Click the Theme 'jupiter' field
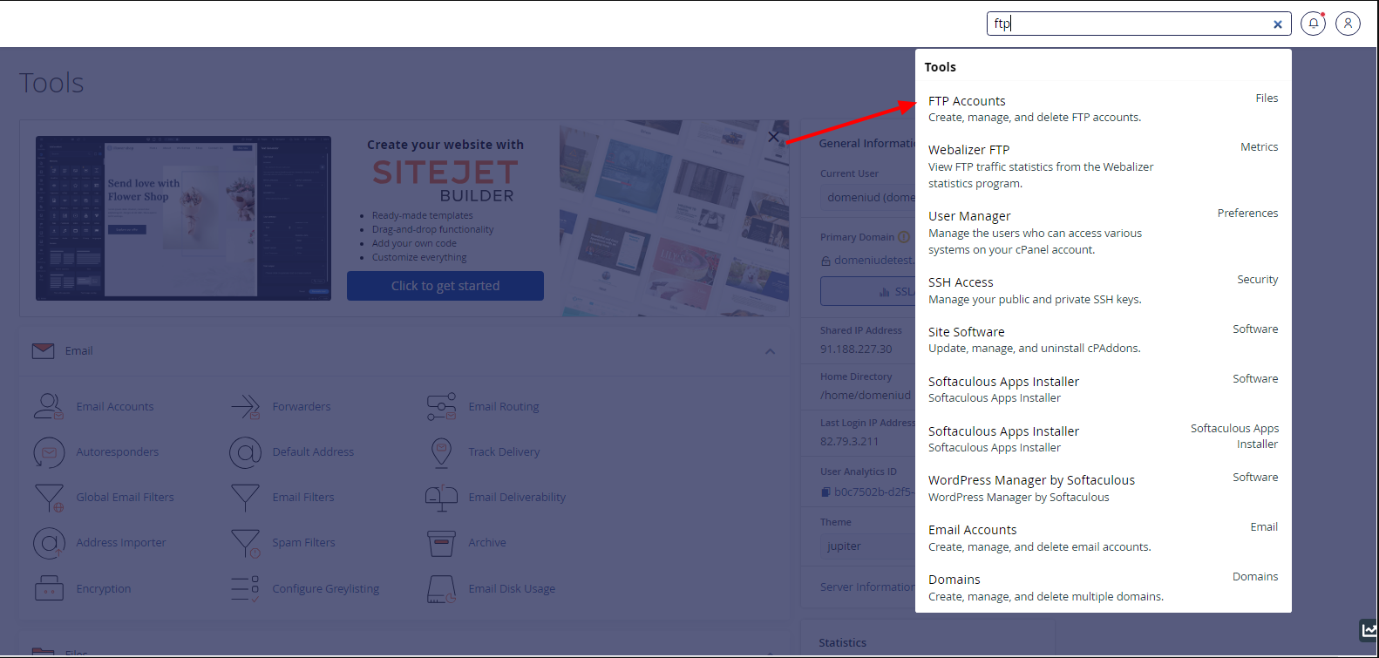Image resolution: width=1379 pixels, height=658 pixels. (867, 546)
